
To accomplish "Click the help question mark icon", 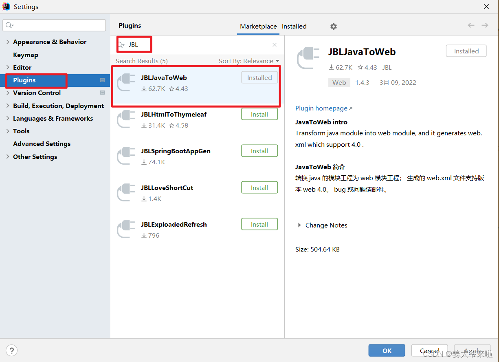I will point(11,350).
